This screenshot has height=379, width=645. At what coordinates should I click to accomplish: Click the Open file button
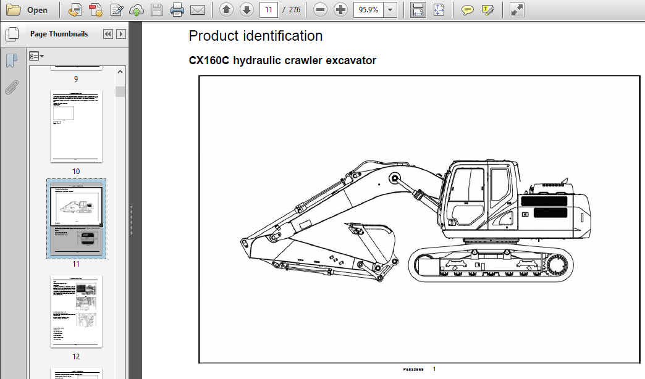point(27,10)
